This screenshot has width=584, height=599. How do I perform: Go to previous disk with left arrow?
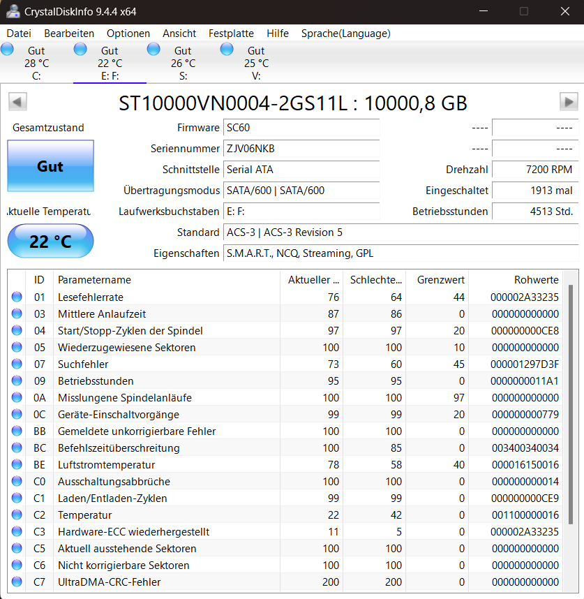pyautogui.click(x=17, y=102)
